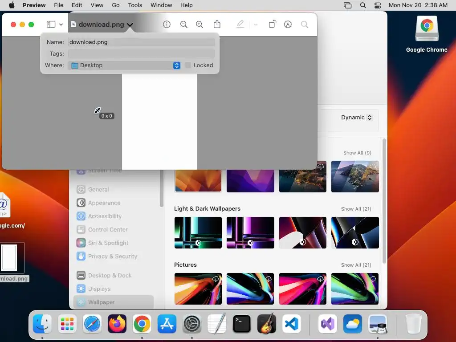This screenshot has width=456, height=342.
Task: Expand highlight color options chevron
Action: [256, 25]
